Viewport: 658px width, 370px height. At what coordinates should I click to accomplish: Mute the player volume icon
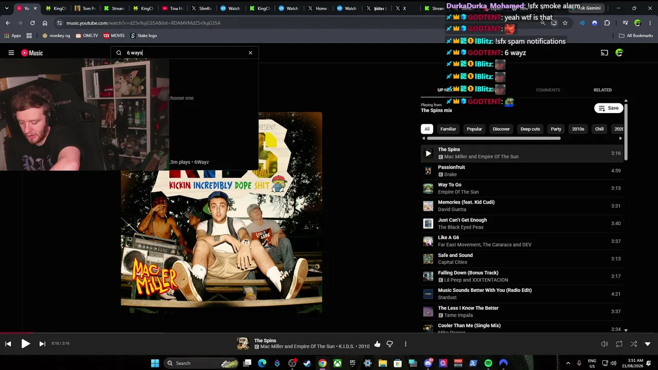coord(605,344)
